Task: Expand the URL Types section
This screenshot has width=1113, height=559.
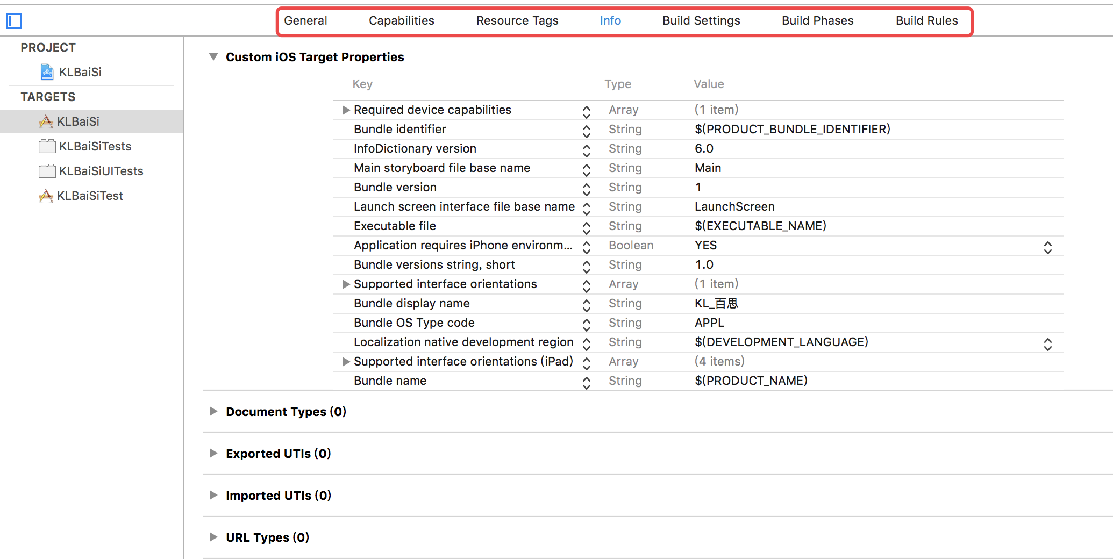Action: click(213, 537)
